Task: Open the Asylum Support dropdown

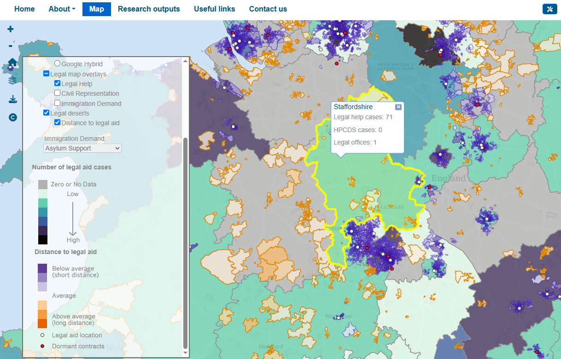Action: pos(82,148)
